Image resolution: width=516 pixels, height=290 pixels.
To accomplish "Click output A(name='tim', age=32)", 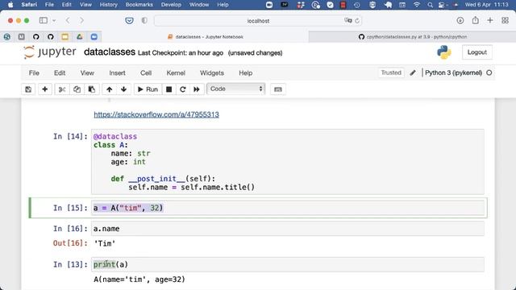I will (x=139, y=280).
